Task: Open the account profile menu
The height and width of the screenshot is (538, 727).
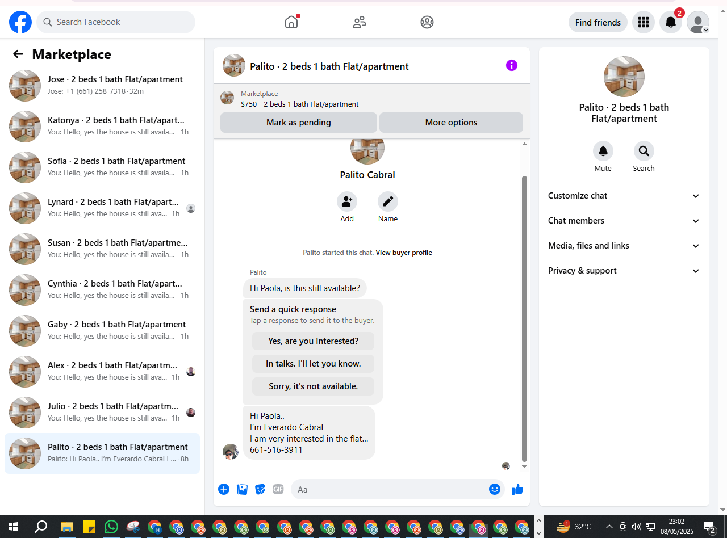Action: pos(698,22)
